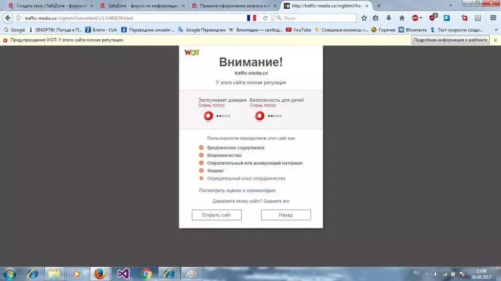
Task: Open Adblock Plus dropdown arrow
Action: coord(421,18)
